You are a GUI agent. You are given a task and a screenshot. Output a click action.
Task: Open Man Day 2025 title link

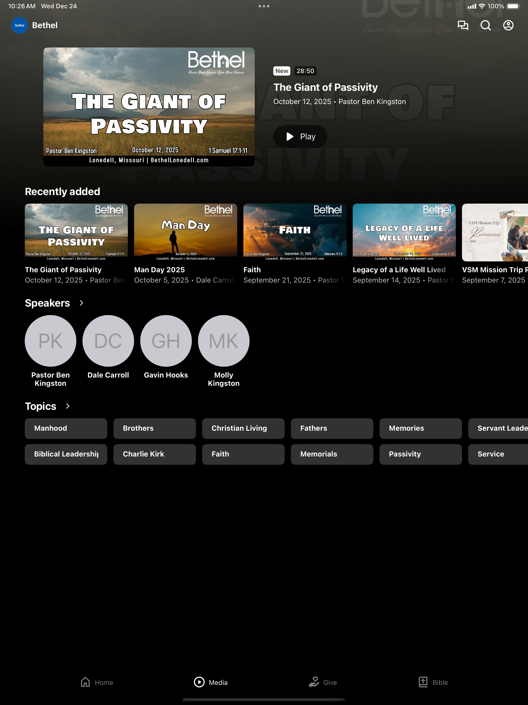point(160,270)
